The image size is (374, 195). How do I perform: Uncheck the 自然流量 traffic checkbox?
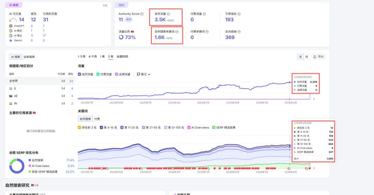tap(79, 74)
